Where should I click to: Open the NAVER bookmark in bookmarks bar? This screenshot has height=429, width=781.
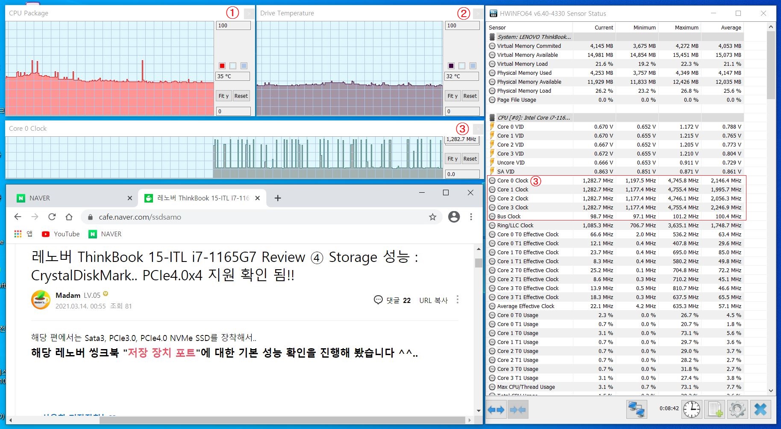click(105, 234)
